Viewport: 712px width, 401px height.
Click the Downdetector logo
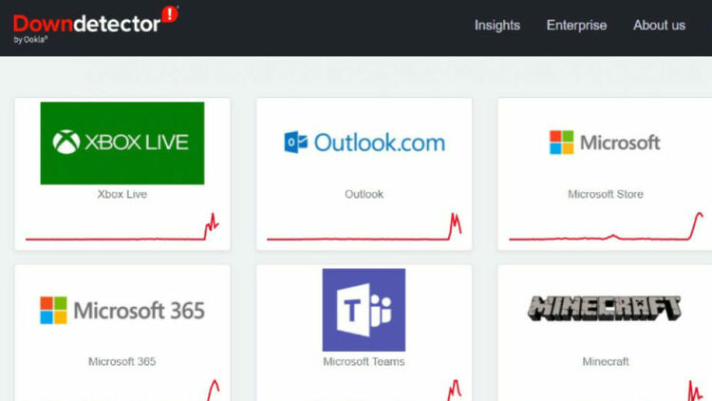point(95,24)
